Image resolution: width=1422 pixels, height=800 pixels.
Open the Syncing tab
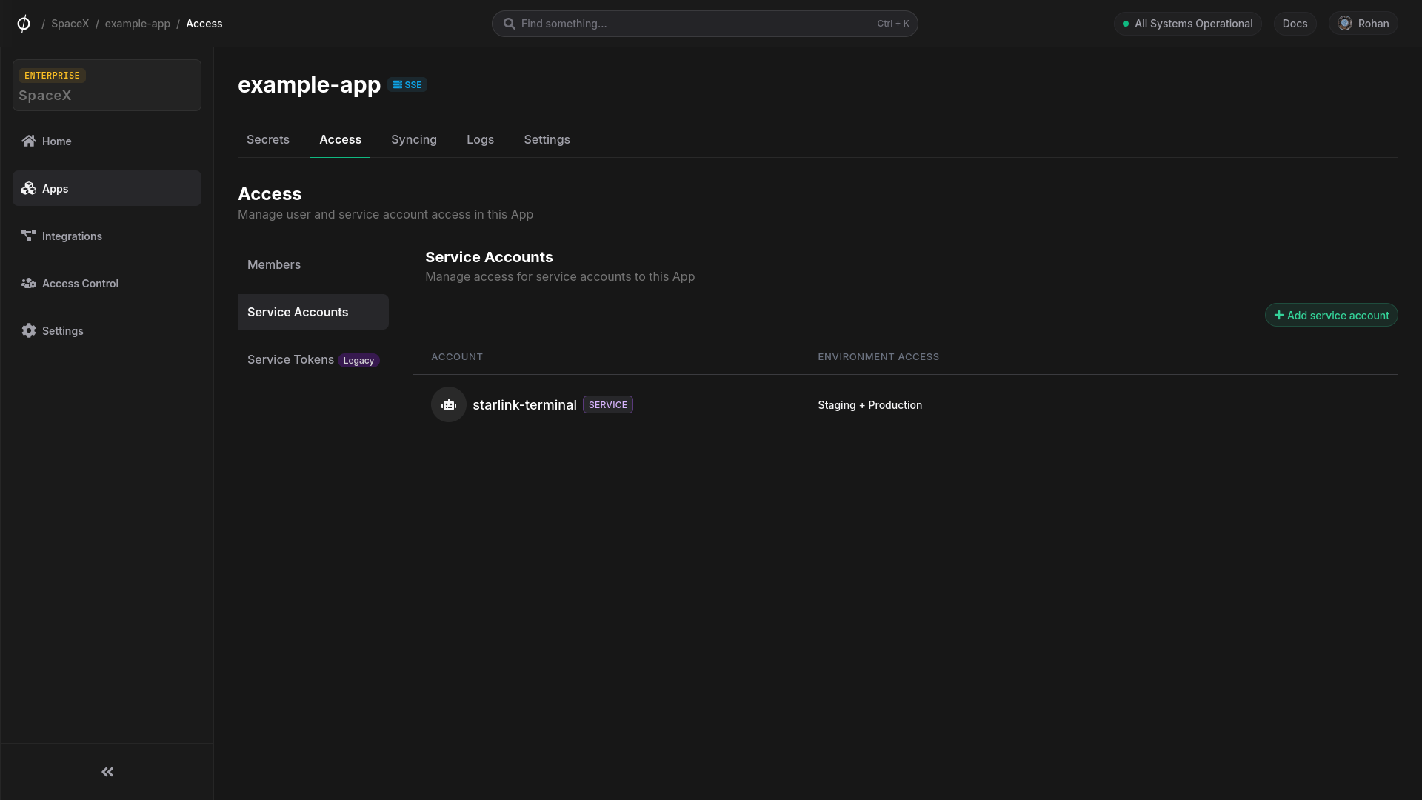coord(413,139)
